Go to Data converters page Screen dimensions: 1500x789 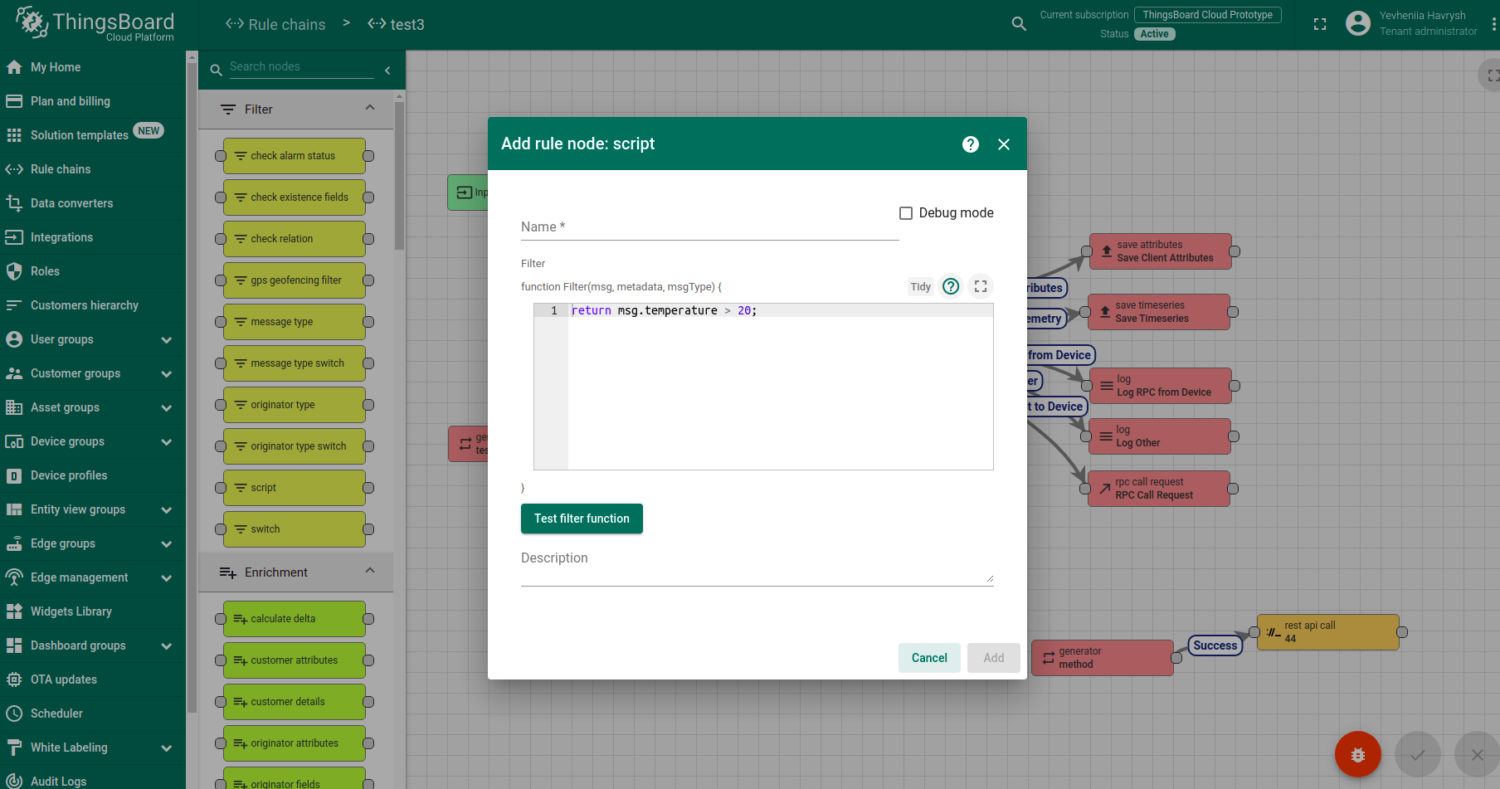tap(93, 203)
